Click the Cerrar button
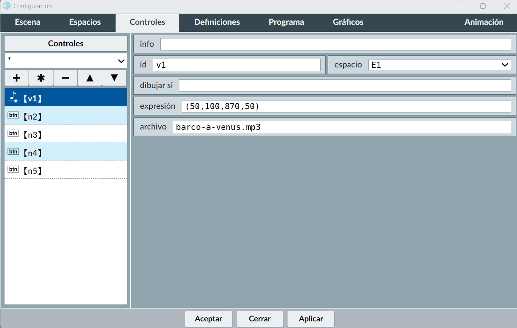The image size is (517, 328). click(260, 319)
